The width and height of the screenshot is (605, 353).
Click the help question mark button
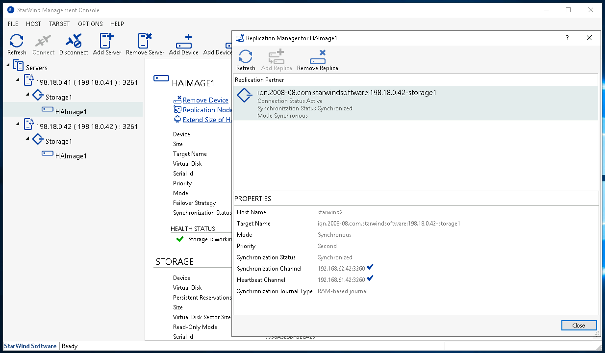point(567,38)
